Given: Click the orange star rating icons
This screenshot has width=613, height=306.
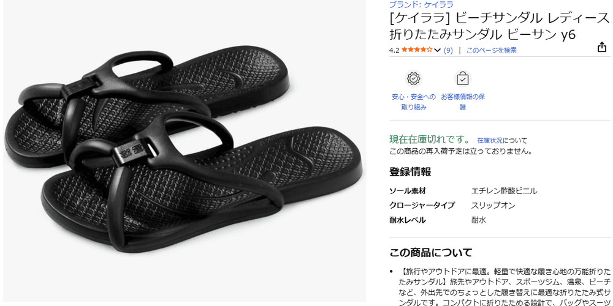Looking at the screenshot, I should click(417, 50).
